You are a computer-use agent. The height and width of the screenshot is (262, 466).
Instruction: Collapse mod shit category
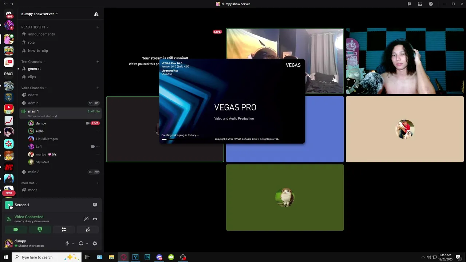click(29, 183)
